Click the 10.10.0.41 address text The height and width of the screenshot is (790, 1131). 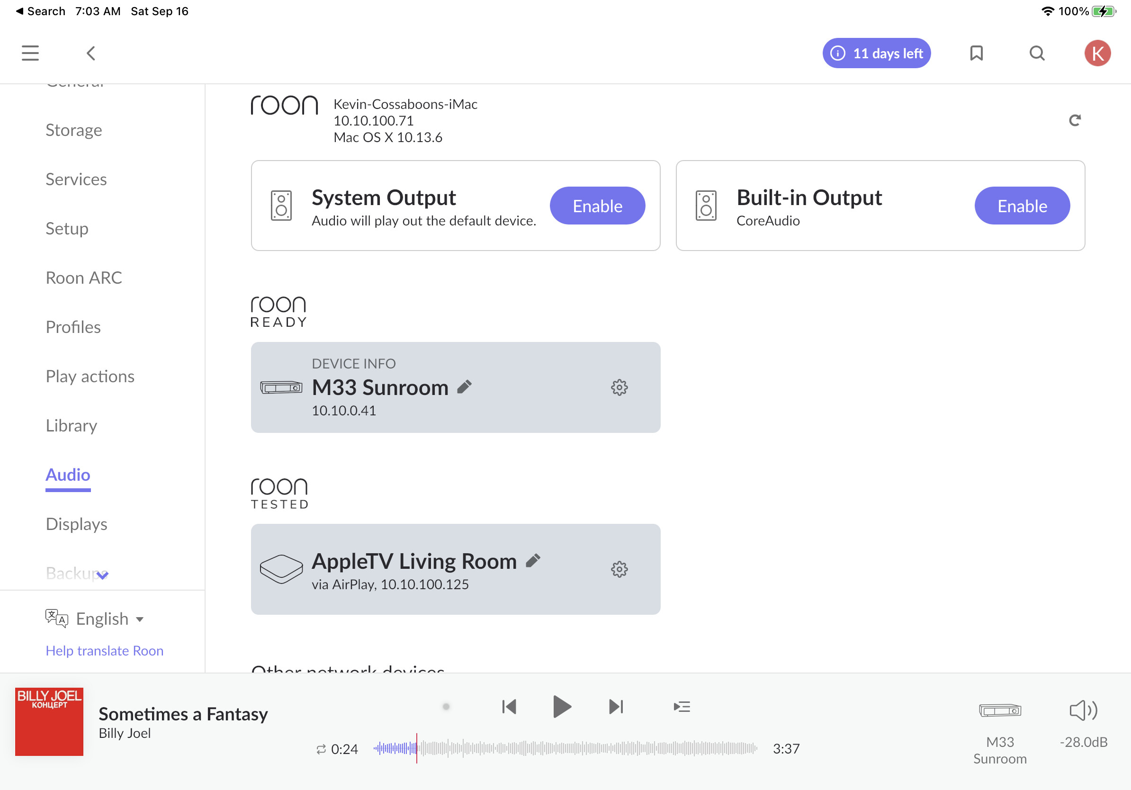tap(344, 411)
